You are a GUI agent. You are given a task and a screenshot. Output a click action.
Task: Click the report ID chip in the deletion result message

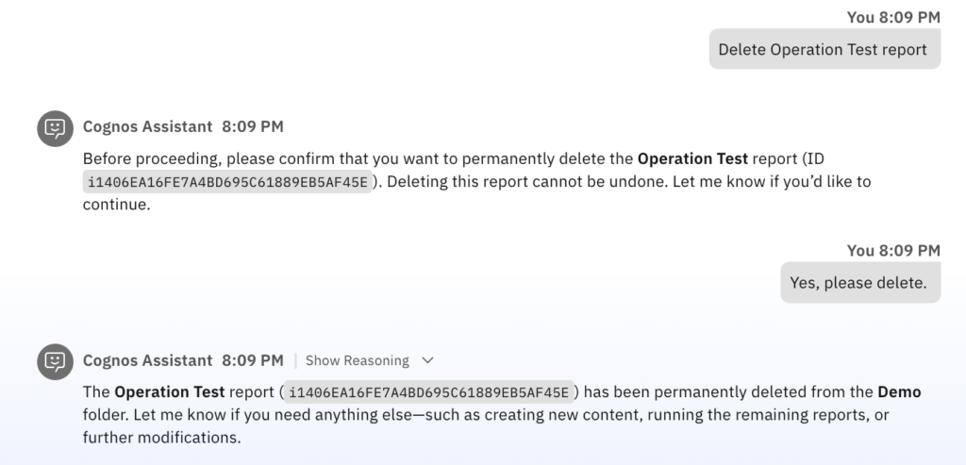[429, 392]
